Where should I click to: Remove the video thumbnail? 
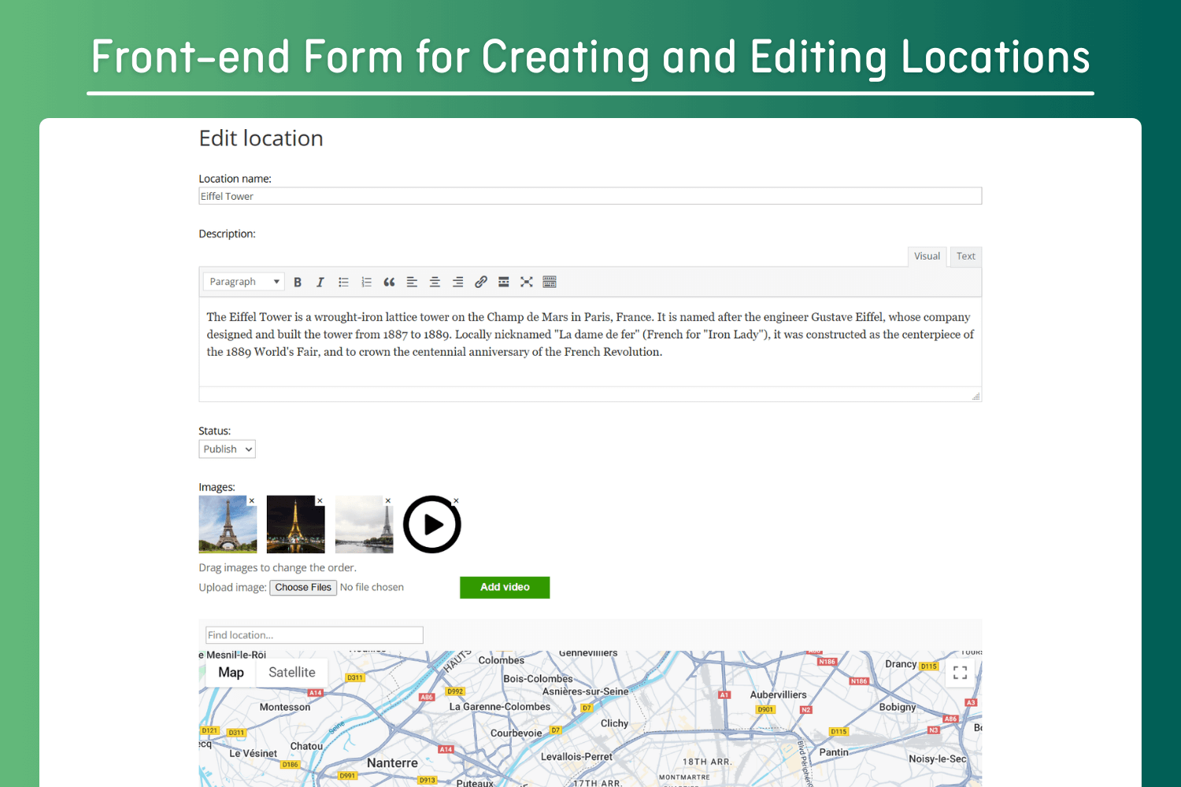point(456,501)
